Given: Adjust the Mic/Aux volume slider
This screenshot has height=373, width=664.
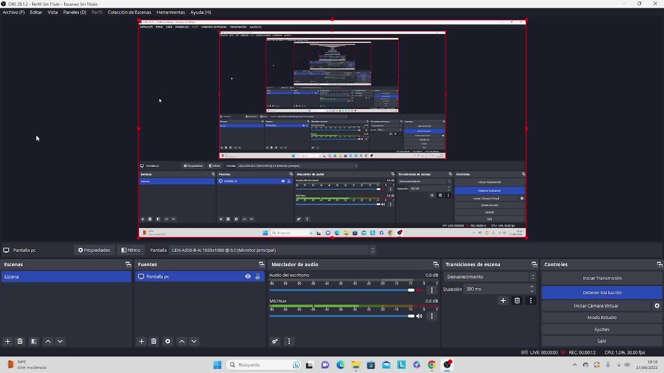Looking at the screenshot, I should pyautogui.click(x=411, y=316).
